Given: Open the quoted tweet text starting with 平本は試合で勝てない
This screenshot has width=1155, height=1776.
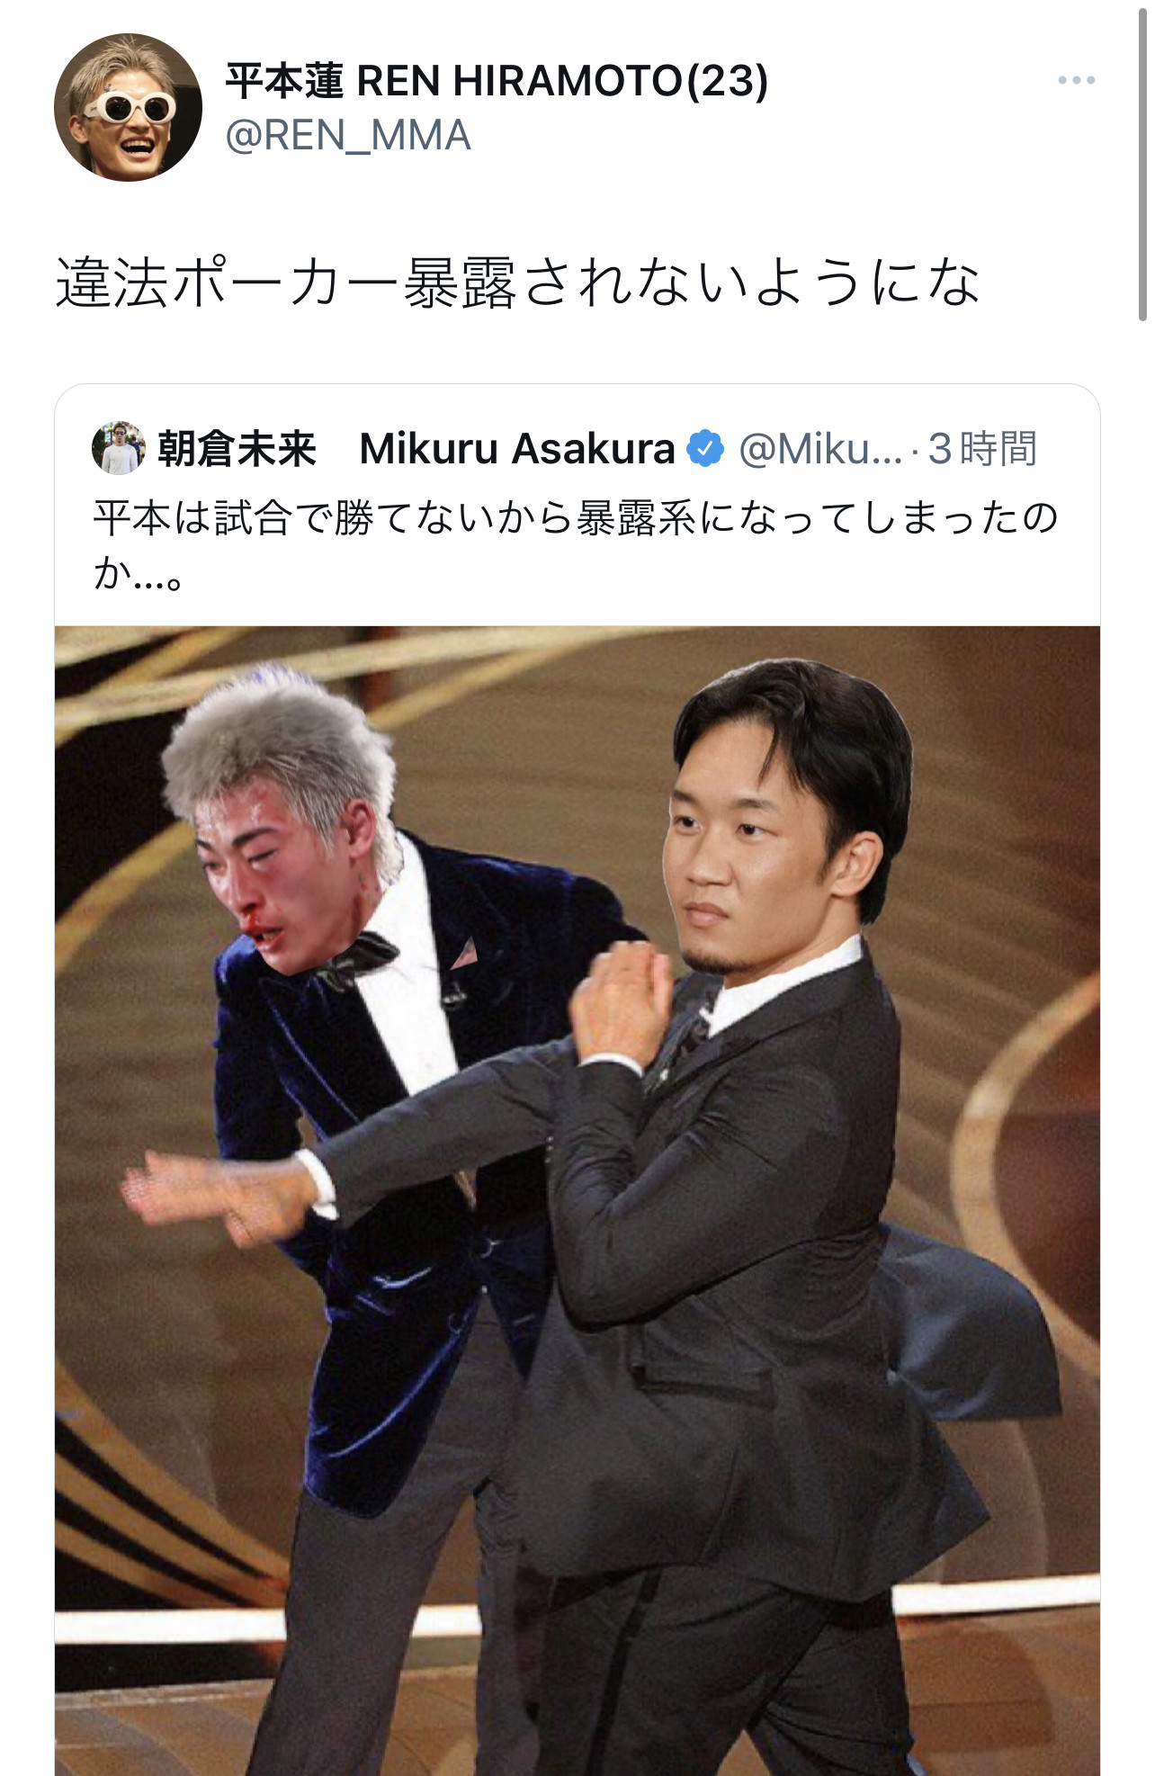Looking at the screenshot, I should point(576,544).
